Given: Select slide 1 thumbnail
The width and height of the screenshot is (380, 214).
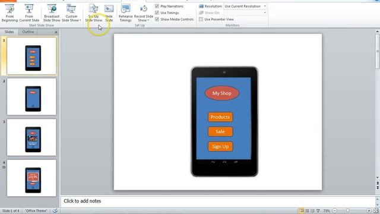Looking at the screenshot, I should point(31,56).
